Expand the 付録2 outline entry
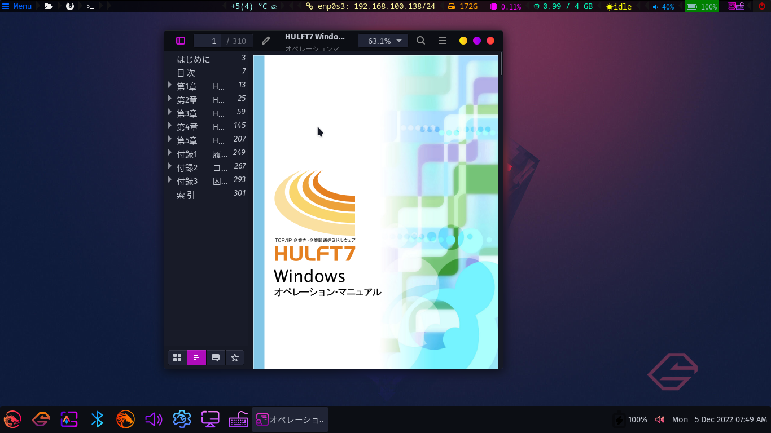The height and width of the screenshot is (433, 771). pyautogui.click(x=170, y=166)
